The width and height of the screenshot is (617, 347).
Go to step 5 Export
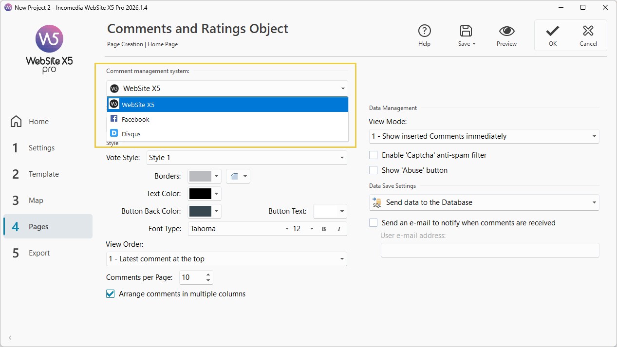pyautogui.click(x=39, y=253)
